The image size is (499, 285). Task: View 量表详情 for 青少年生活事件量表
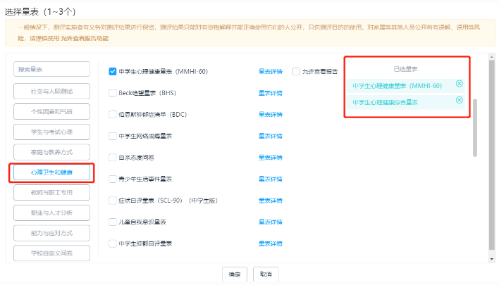270,179
